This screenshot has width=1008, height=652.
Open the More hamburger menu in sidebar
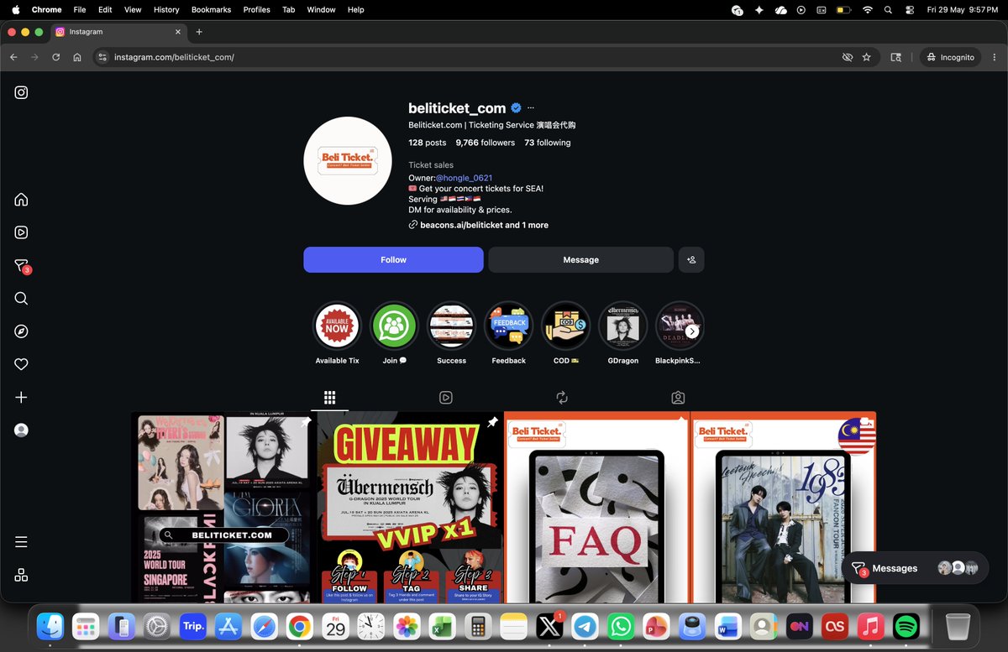point(22,542)
